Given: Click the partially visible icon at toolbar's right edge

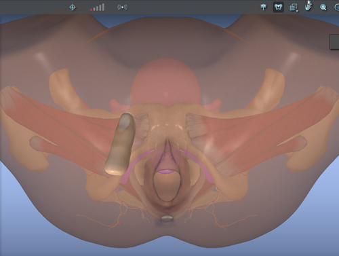Looking at the screenshot, I should [x=337, y=7].
